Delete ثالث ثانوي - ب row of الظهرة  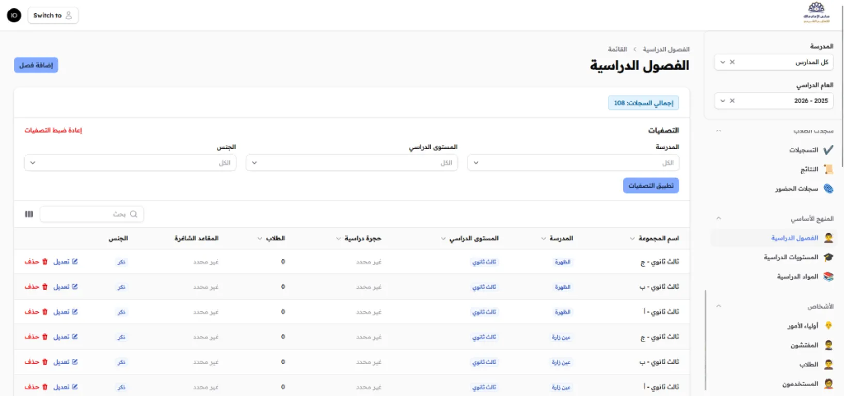[x=37, y=287]
